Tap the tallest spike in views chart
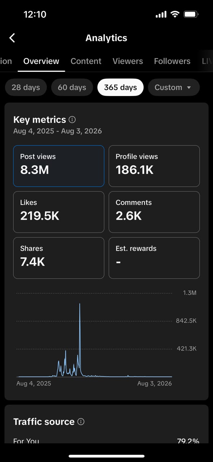The height and width of the screenshot is (462, 213). [x=80, y=305]
